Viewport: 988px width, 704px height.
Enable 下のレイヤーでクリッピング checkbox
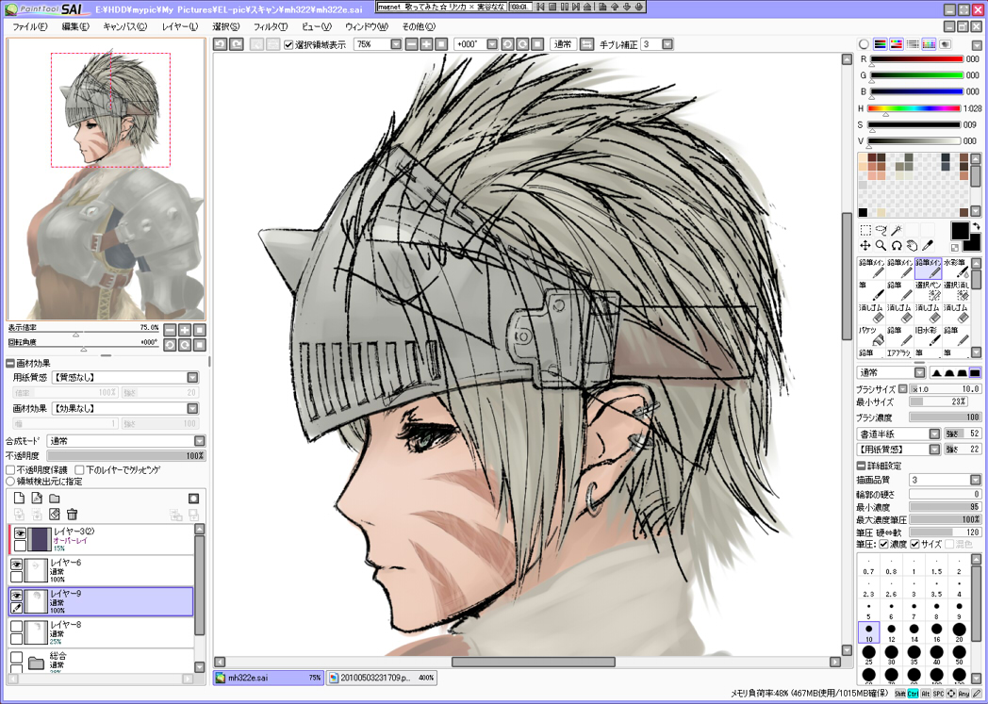coord(79,469)
